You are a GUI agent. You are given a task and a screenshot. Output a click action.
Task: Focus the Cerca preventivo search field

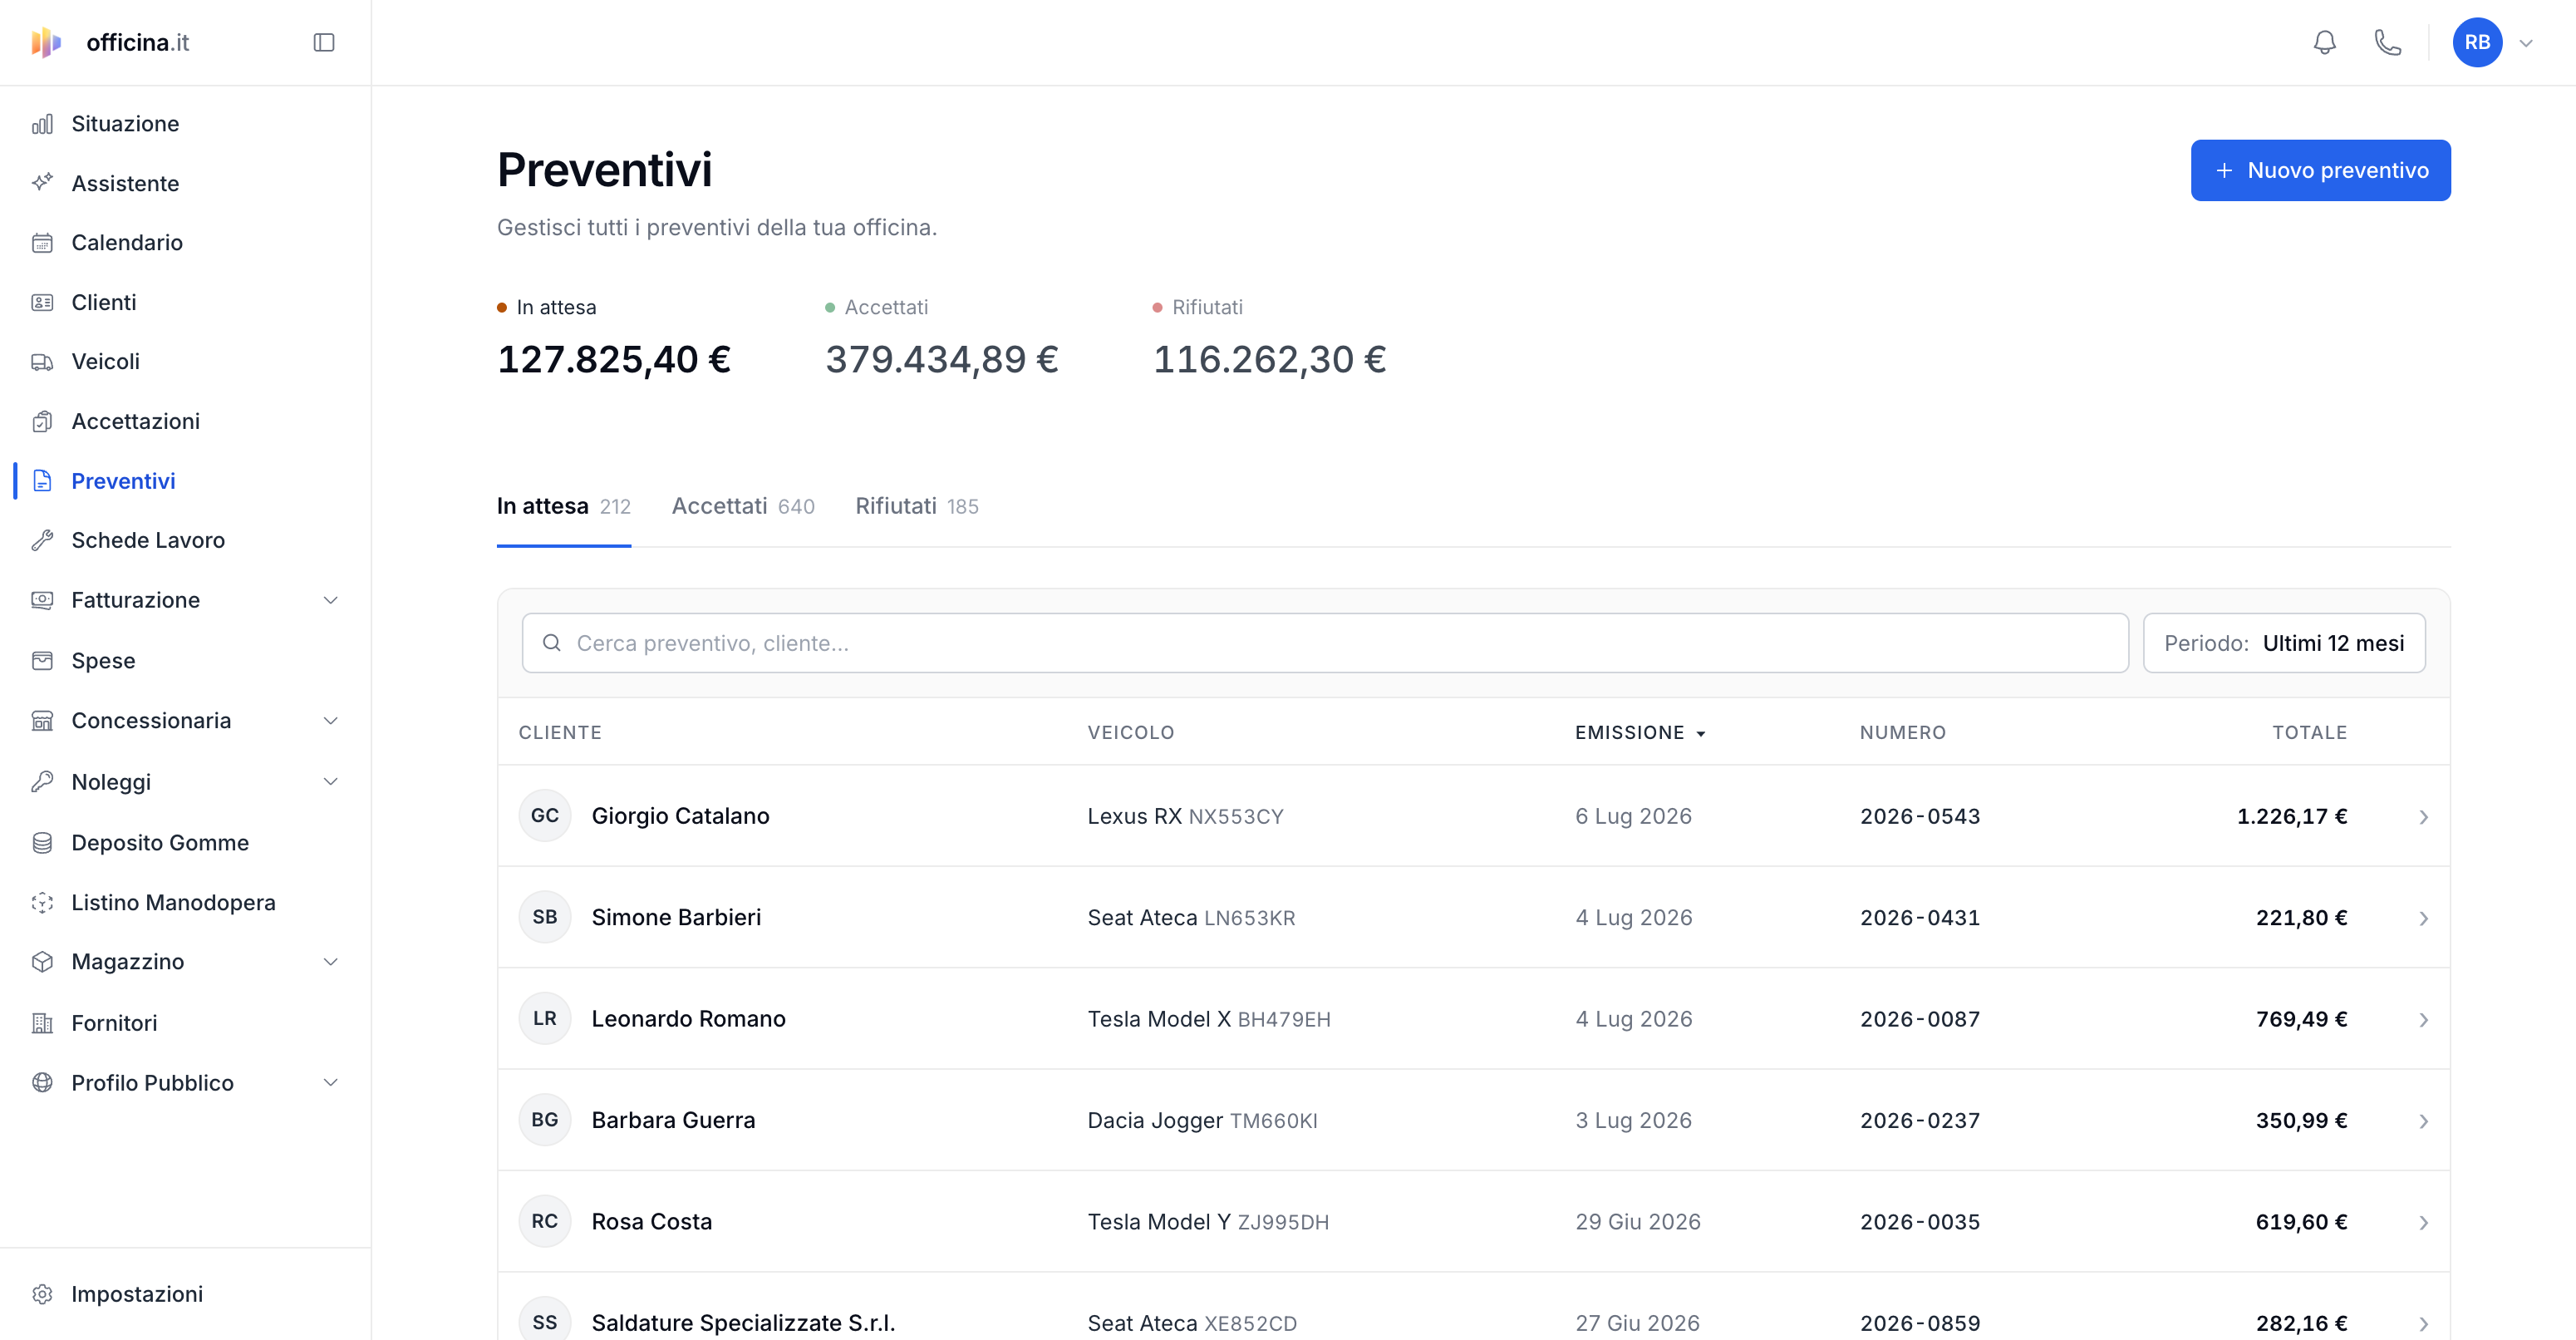point(1324,643)
